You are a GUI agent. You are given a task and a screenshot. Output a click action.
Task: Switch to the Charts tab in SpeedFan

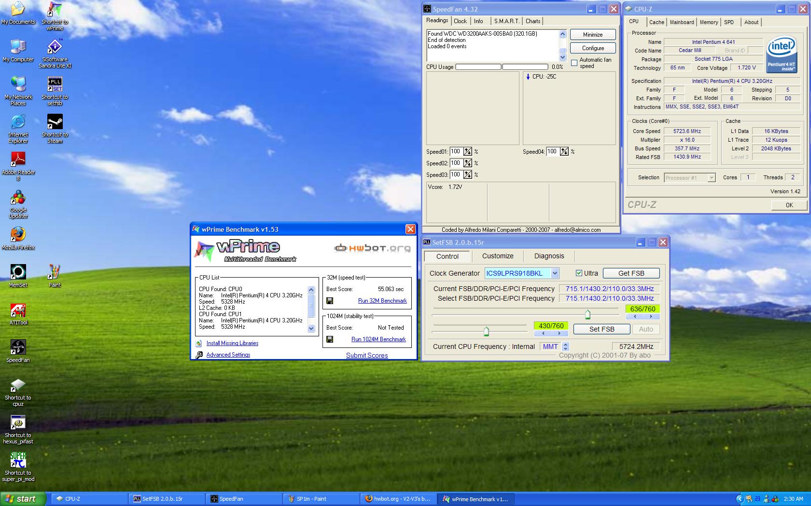pos(533,21)
